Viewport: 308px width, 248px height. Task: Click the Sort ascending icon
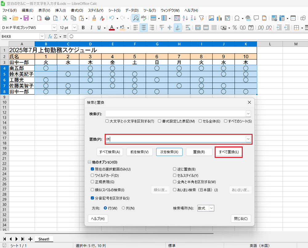[185, 18]
